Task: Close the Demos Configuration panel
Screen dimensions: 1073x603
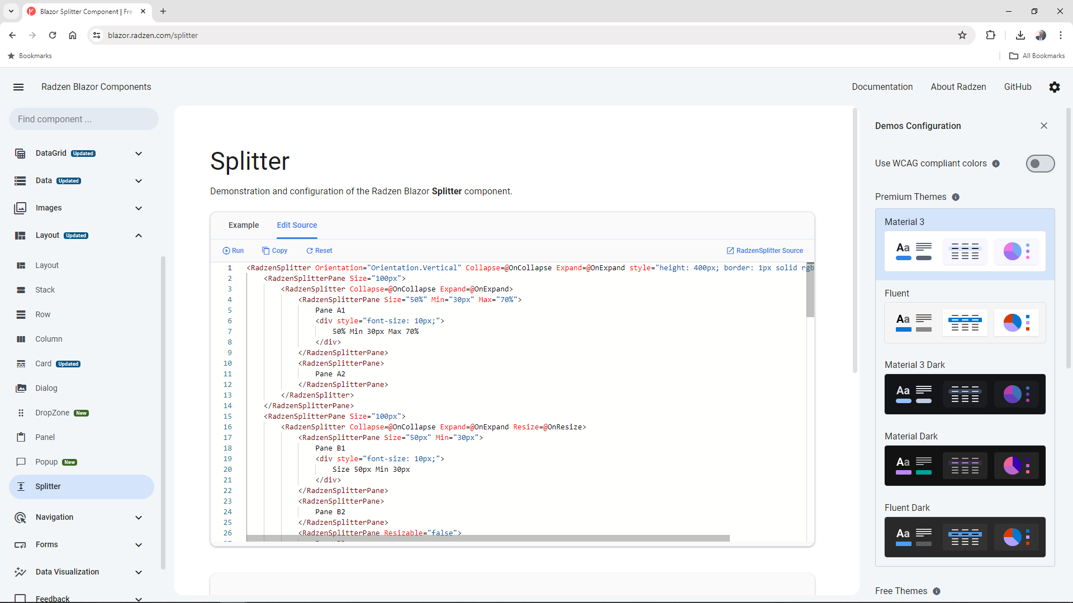Action: coord(1044,126)
